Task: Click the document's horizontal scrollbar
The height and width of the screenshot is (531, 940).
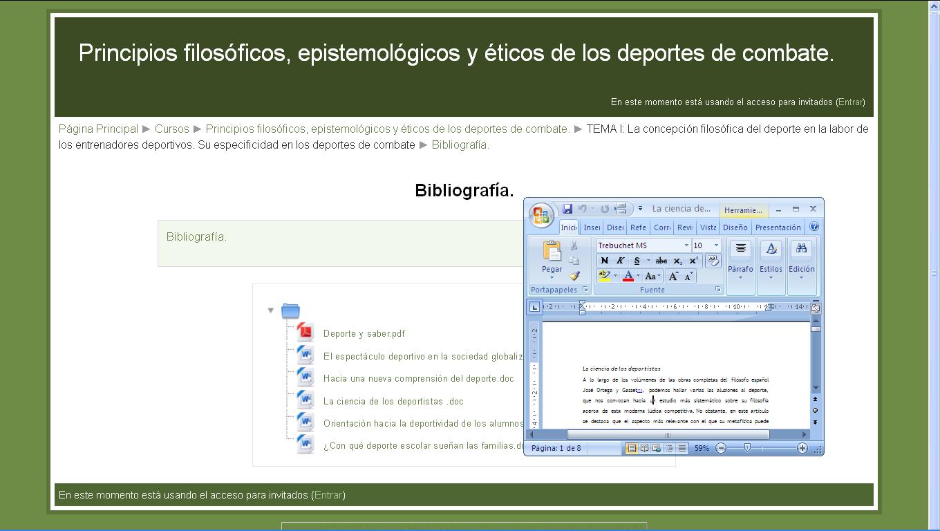Action: tap(667, 435)
